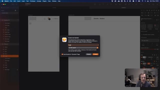This screenshot has width=160, height=90.
Task: Open the Apple menu
Action: [2, 1]
